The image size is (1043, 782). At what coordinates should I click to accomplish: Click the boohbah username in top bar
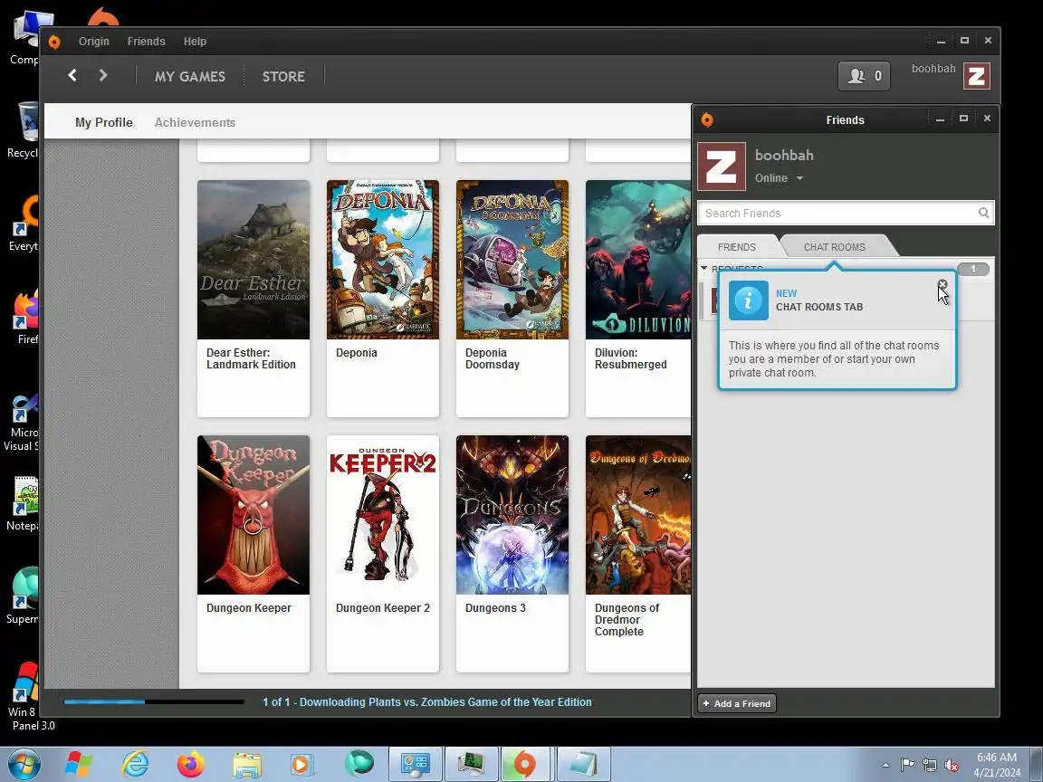click(x=933, y=69)
